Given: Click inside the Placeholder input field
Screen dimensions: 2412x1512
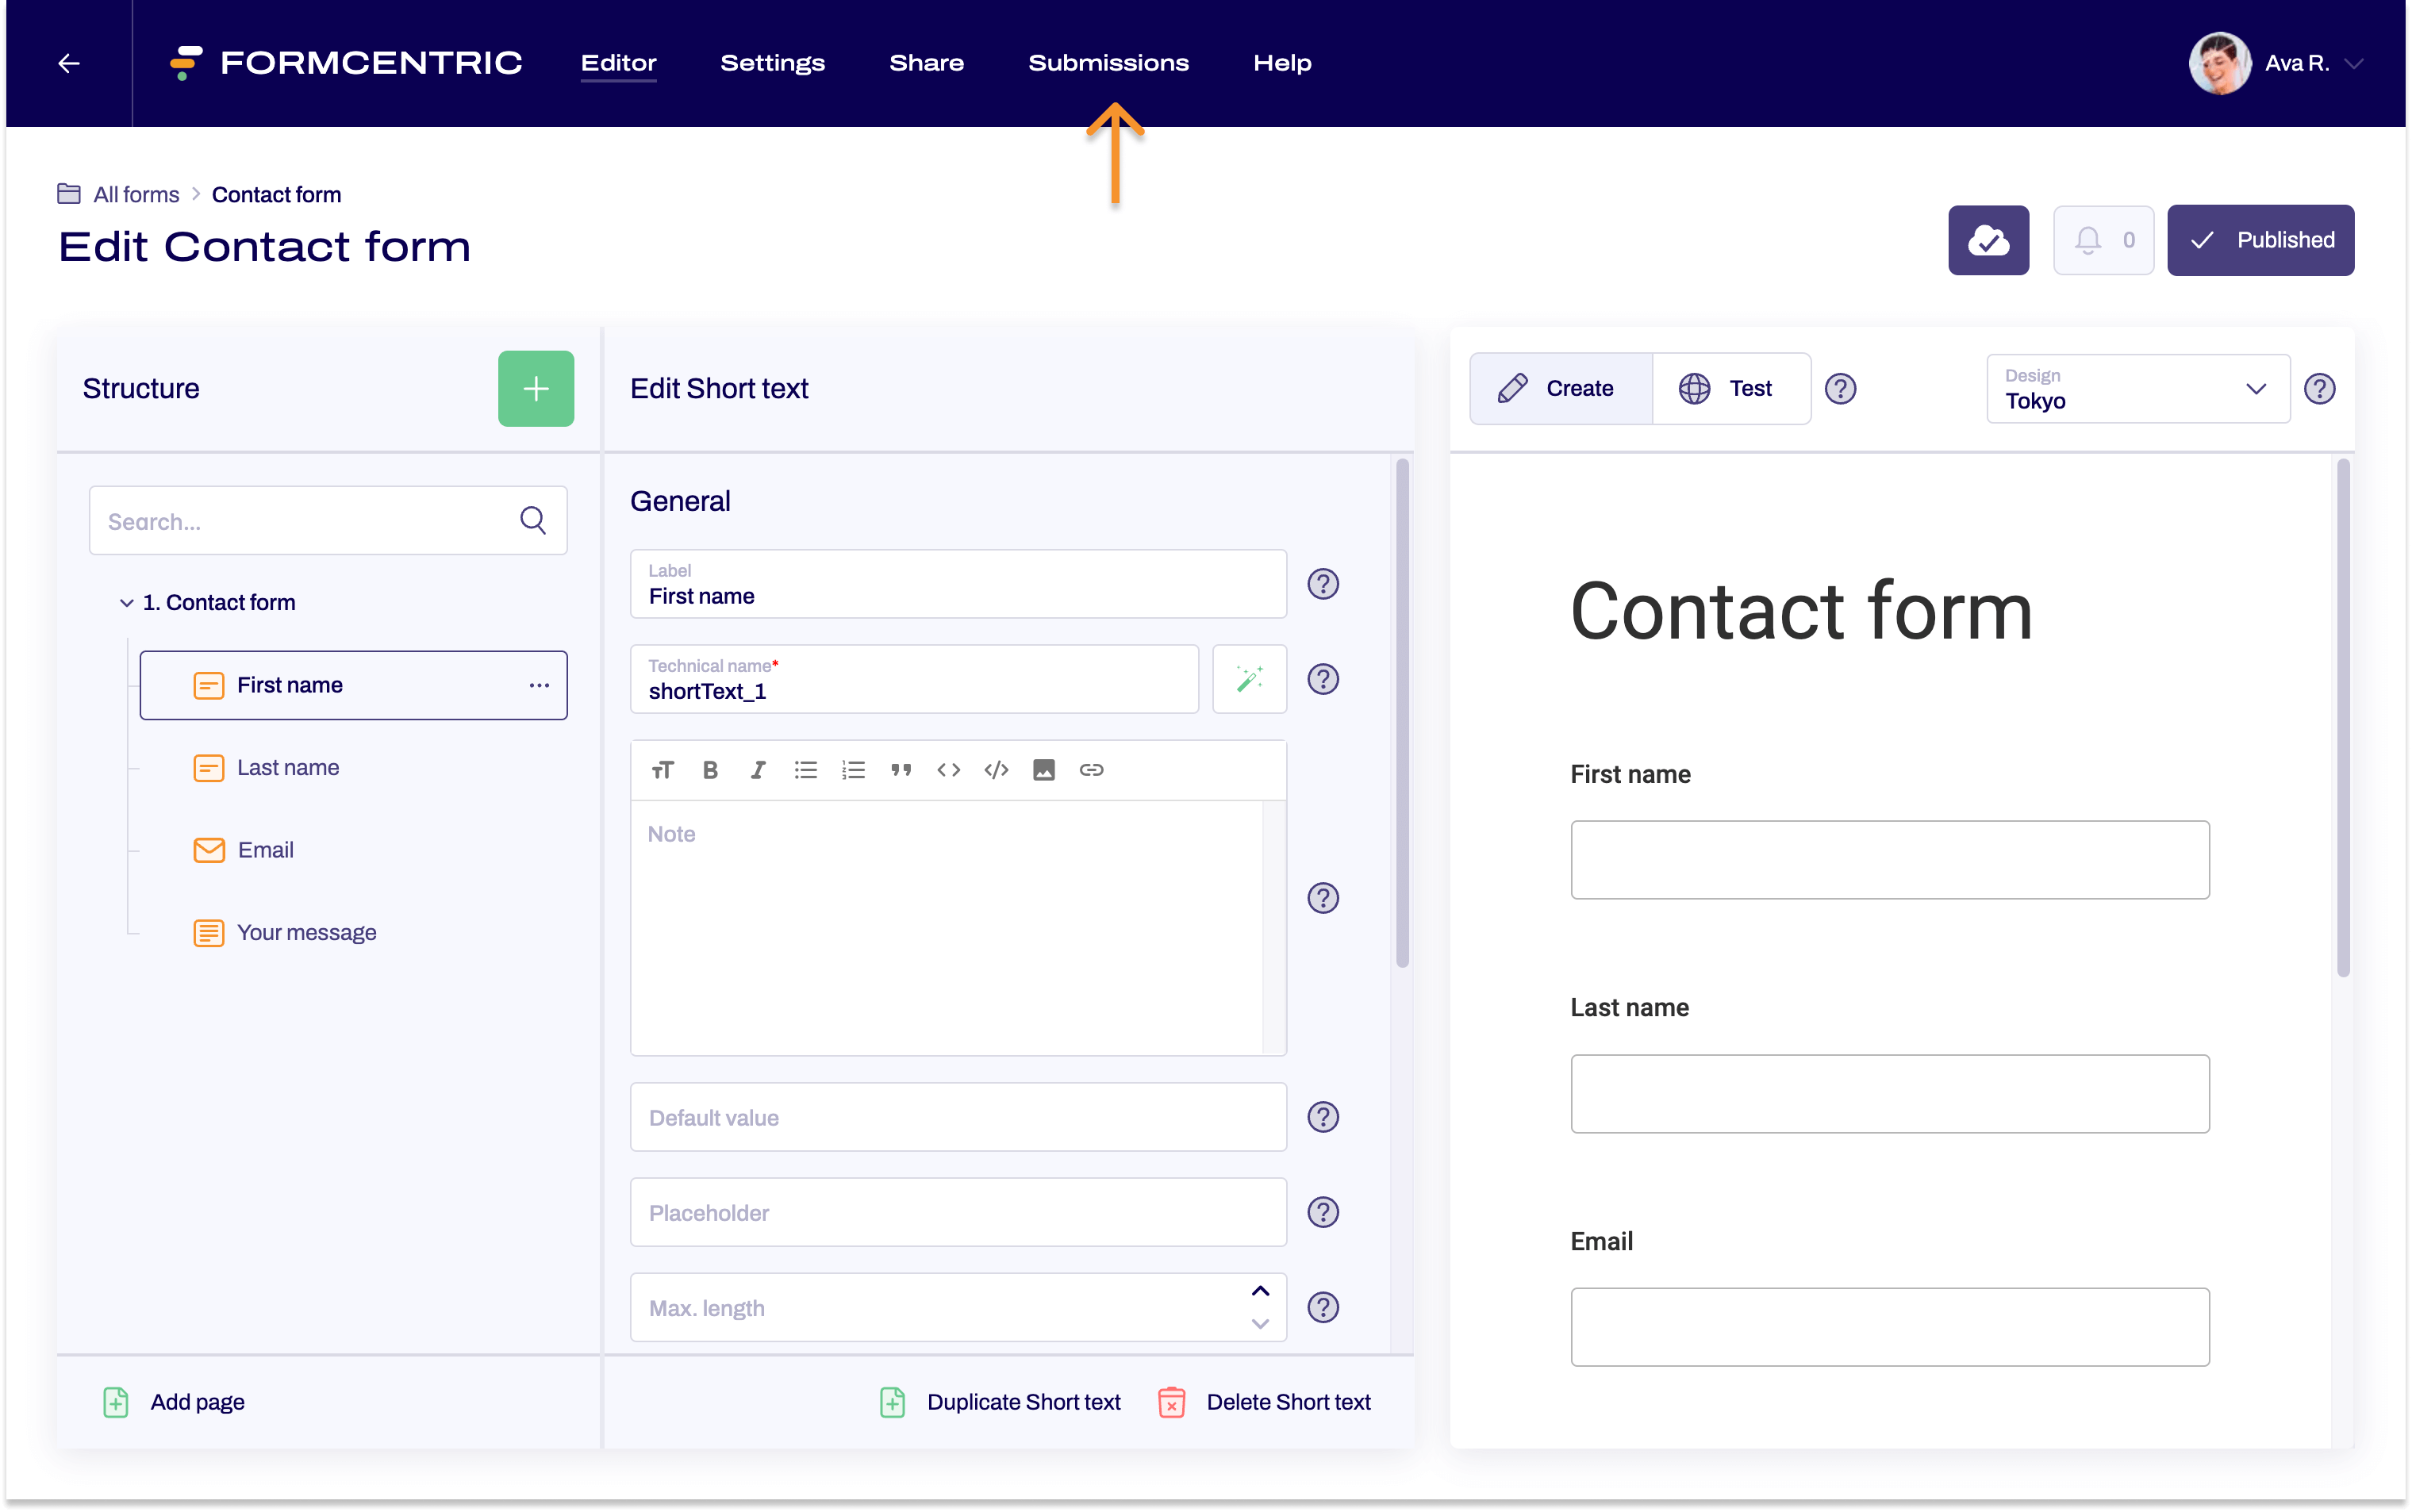Looking at the screenshot, I should 957,1212.
